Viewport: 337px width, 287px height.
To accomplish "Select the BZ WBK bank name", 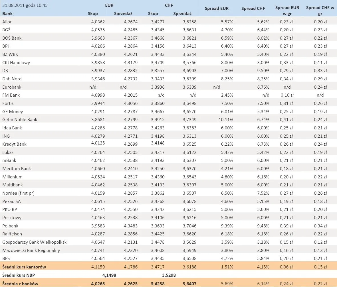I will [x=10, y=54].
